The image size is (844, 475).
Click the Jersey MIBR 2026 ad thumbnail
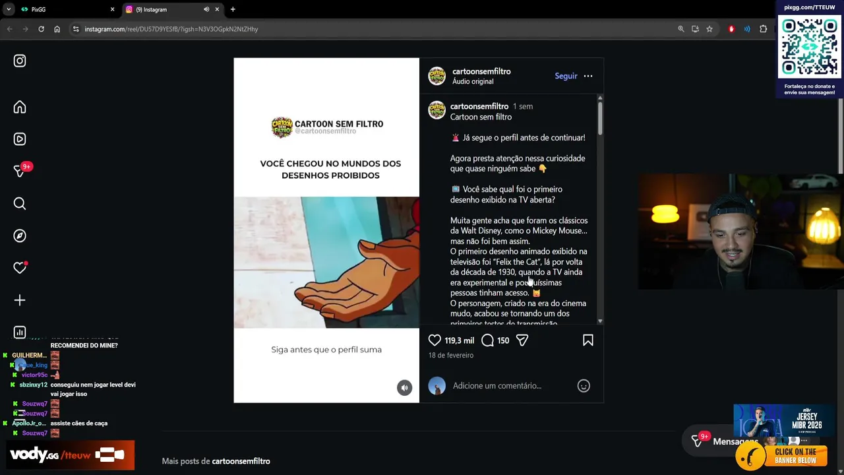[782, 420]
